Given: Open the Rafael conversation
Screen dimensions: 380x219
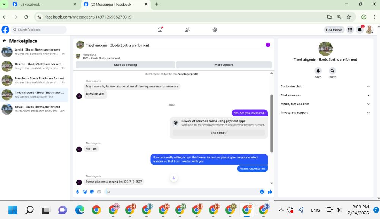Looking at the screenshot, I should (x=35, y=109).
